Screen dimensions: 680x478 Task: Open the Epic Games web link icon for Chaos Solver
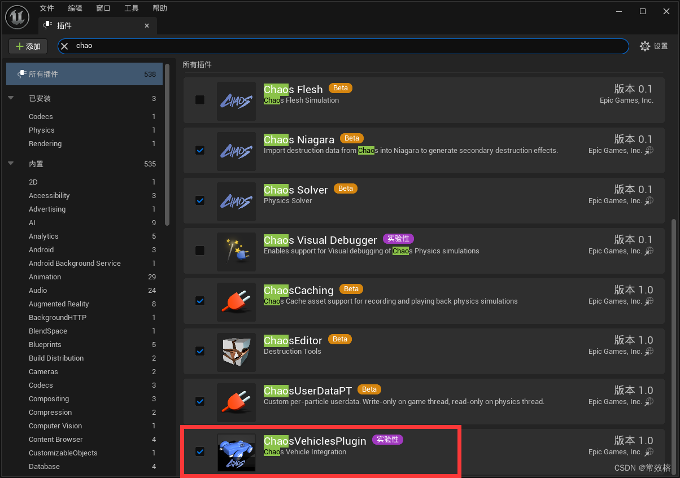point(650,201)
